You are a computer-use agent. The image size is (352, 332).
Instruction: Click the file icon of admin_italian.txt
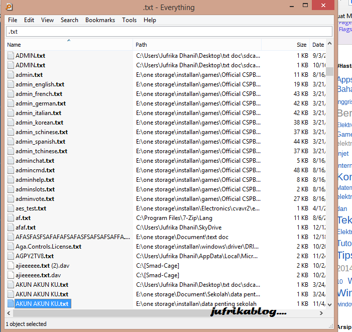click(x=11, y=113)
